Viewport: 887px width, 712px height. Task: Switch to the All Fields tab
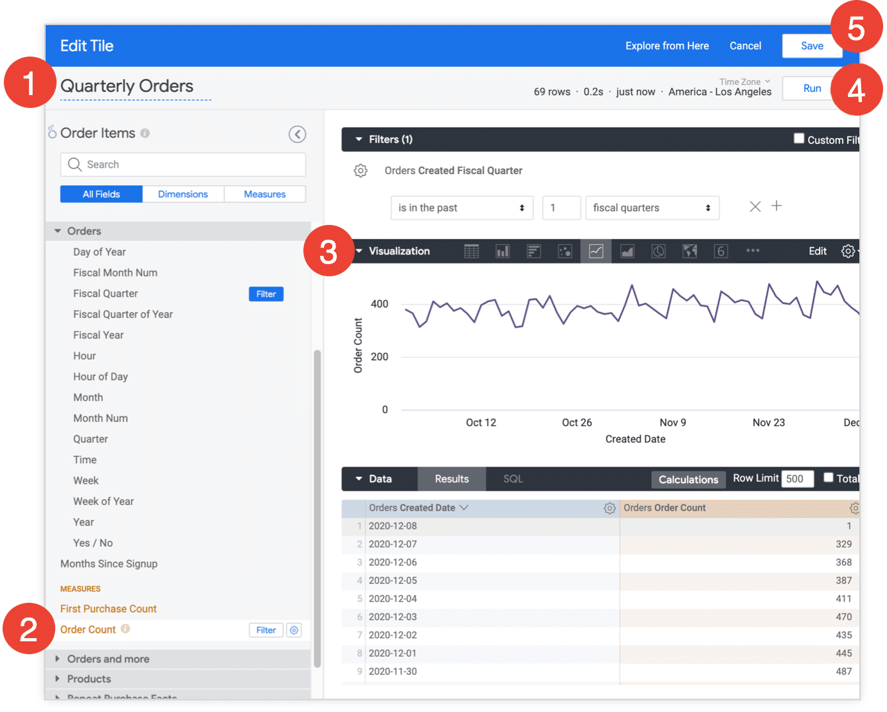pos(101,194)
